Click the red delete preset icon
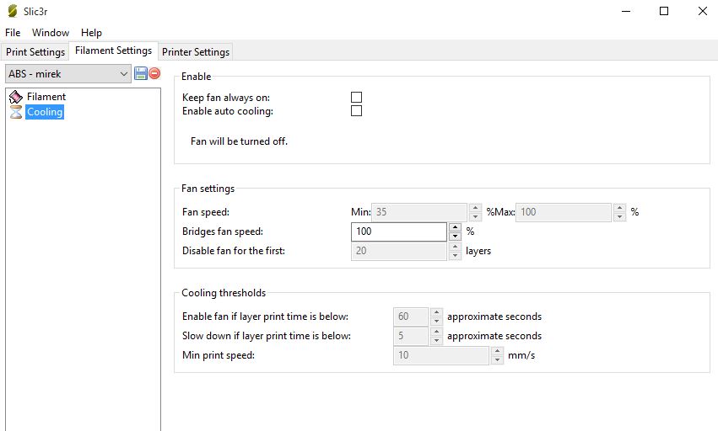The image size is (718, 431). pos(154,74)
